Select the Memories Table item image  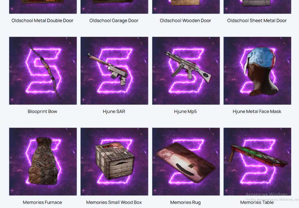[x=257, y=162]
